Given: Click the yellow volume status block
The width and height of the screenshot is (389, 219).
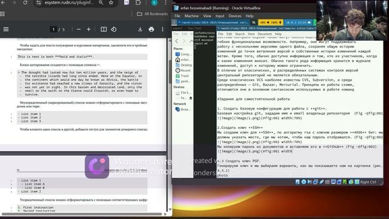Looking at the screenshot, I should 270,23.
